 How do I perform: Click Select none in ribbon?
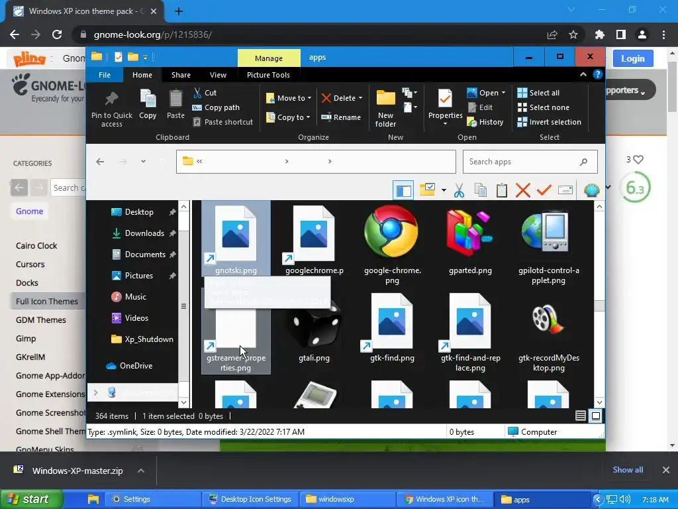[544, 107]
